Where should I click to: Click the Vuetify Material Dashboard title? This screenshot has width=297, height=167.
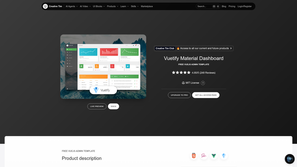pyautogui.click(x=193, y=58)
